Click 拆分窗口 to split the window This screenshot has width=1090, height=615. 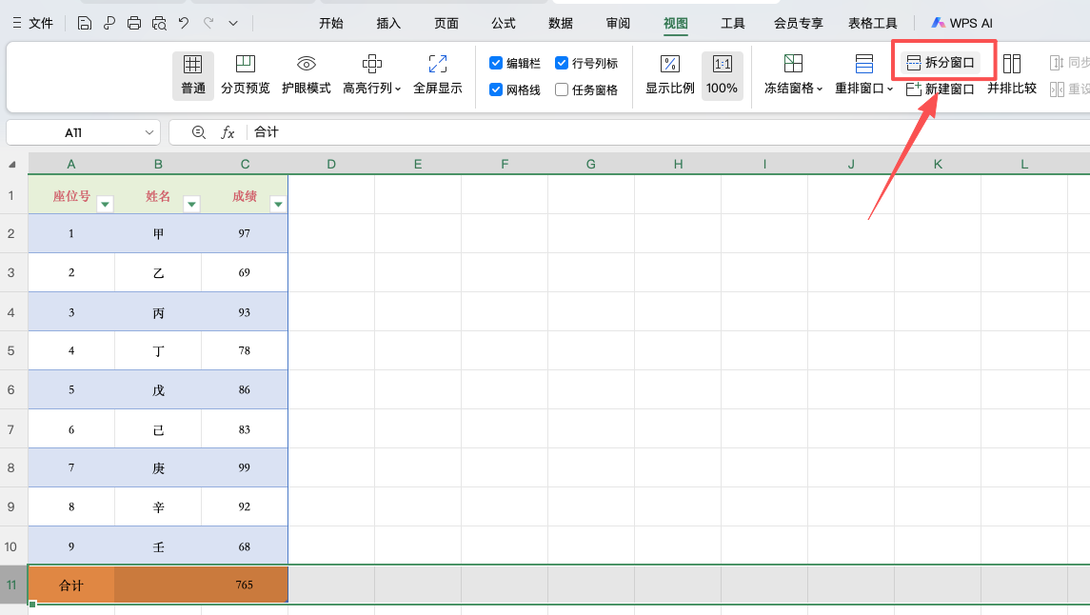point(943,64)
